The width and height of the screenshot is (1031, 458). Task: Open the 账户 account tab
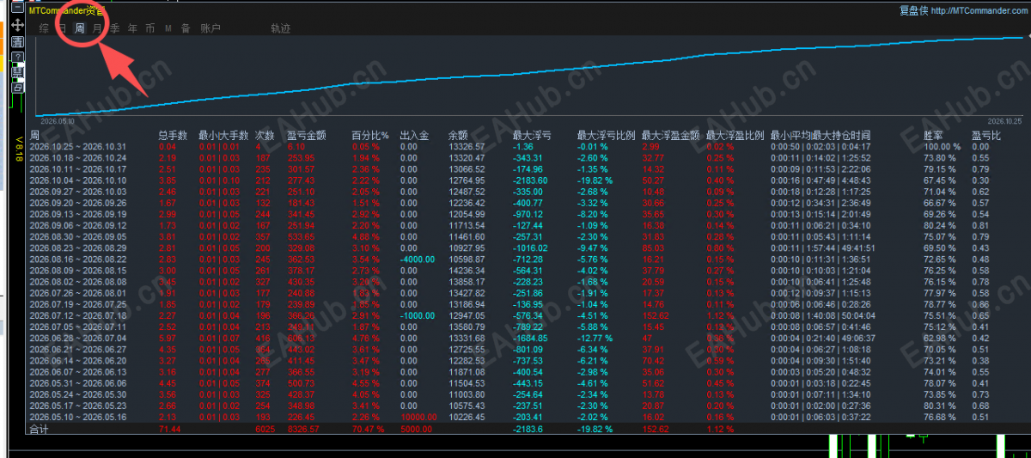210,28
